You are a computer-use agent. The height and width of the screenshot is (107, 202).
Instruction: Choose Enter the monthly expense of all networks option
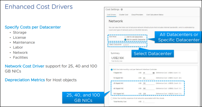[x=112, y=98]
